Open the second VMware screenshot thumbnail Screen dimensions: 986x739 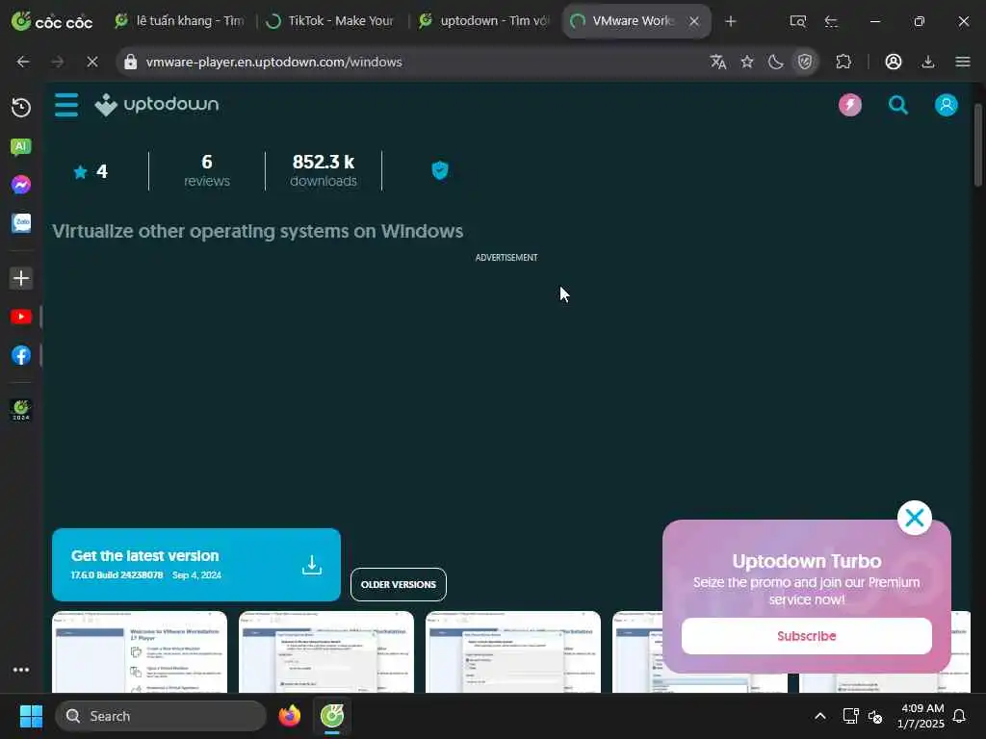point(326,651)
